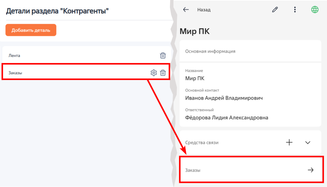Image resolution: width=327 pixels, height=187 pixels.
Task: Open the three-dot actions menu
Action: click(294, 10)
